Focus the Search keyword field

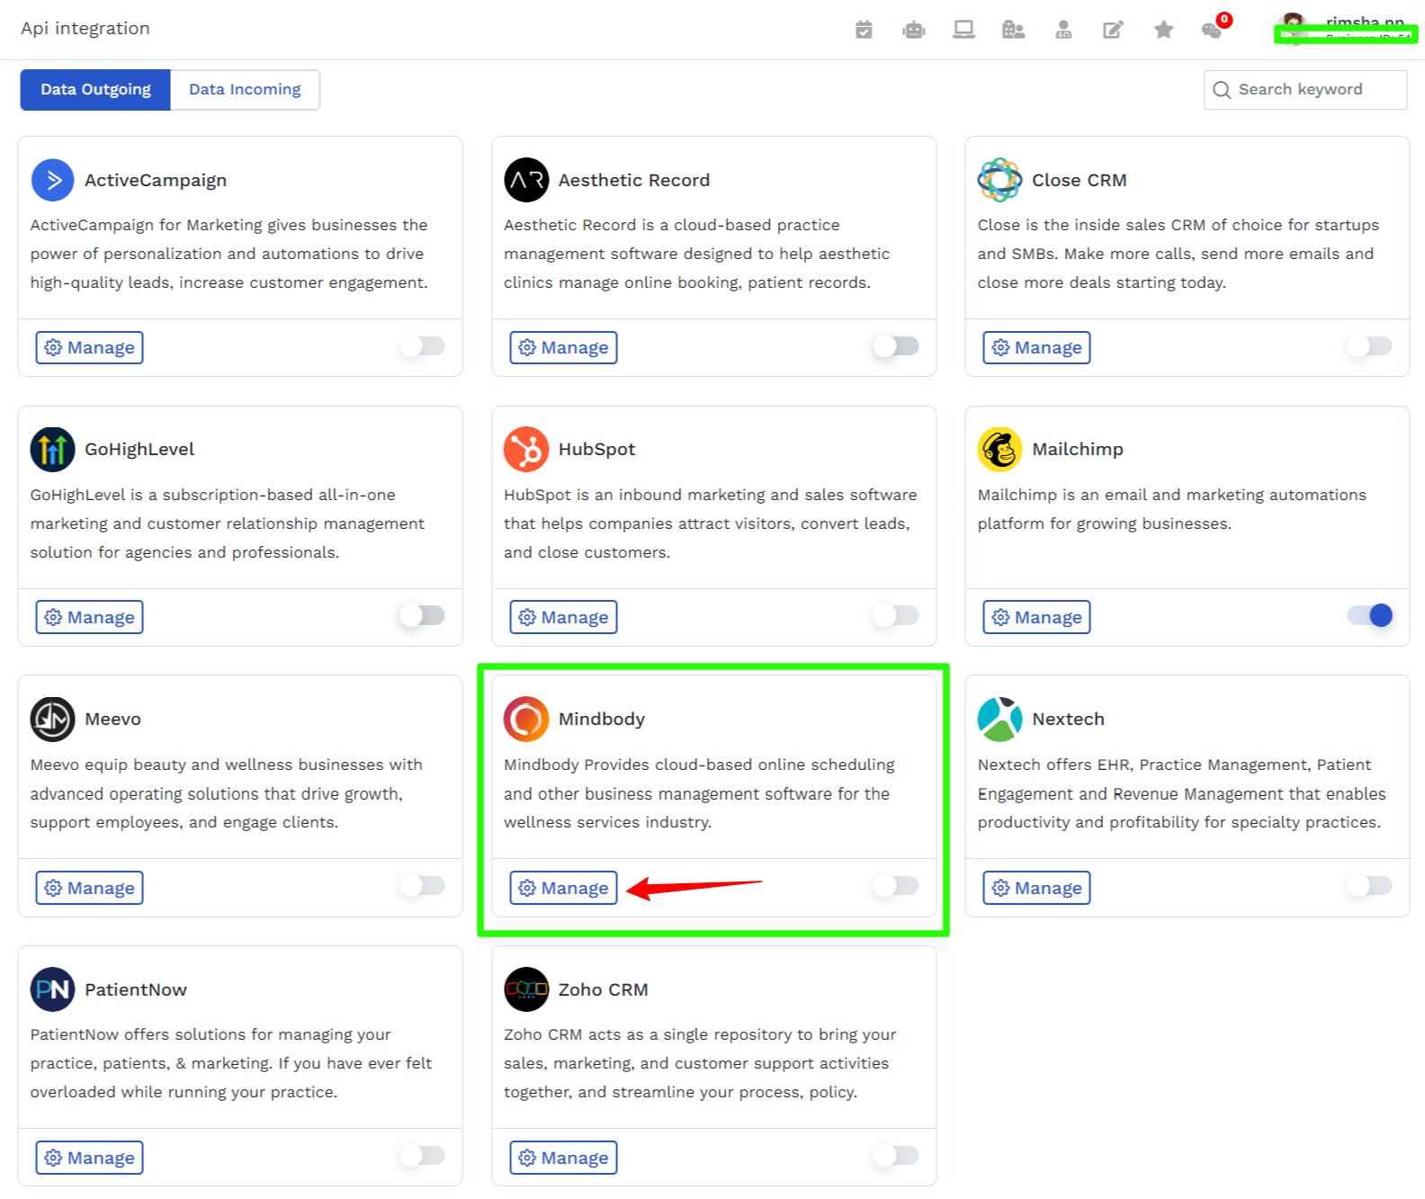(1305, 90)
